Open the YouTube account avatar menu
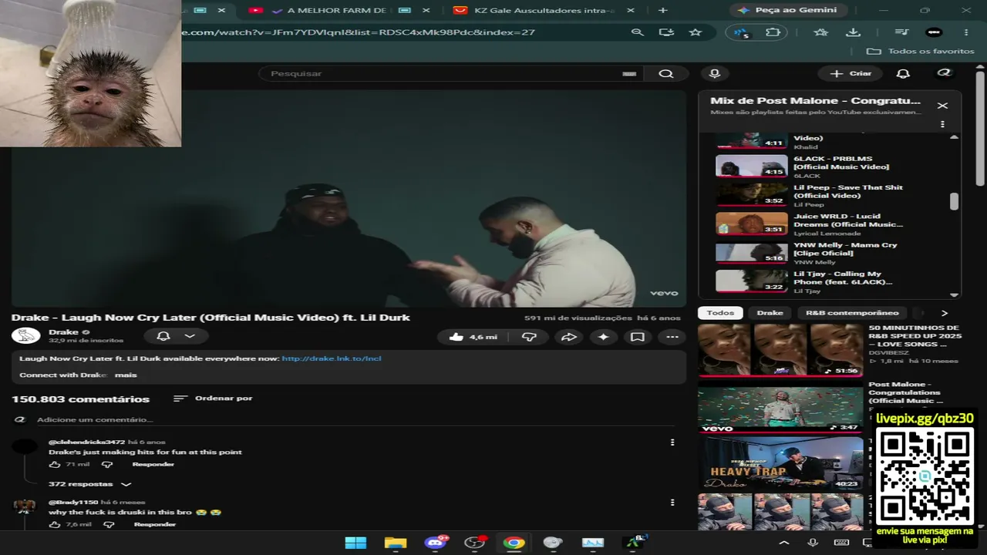 click(x=944, y=73)
